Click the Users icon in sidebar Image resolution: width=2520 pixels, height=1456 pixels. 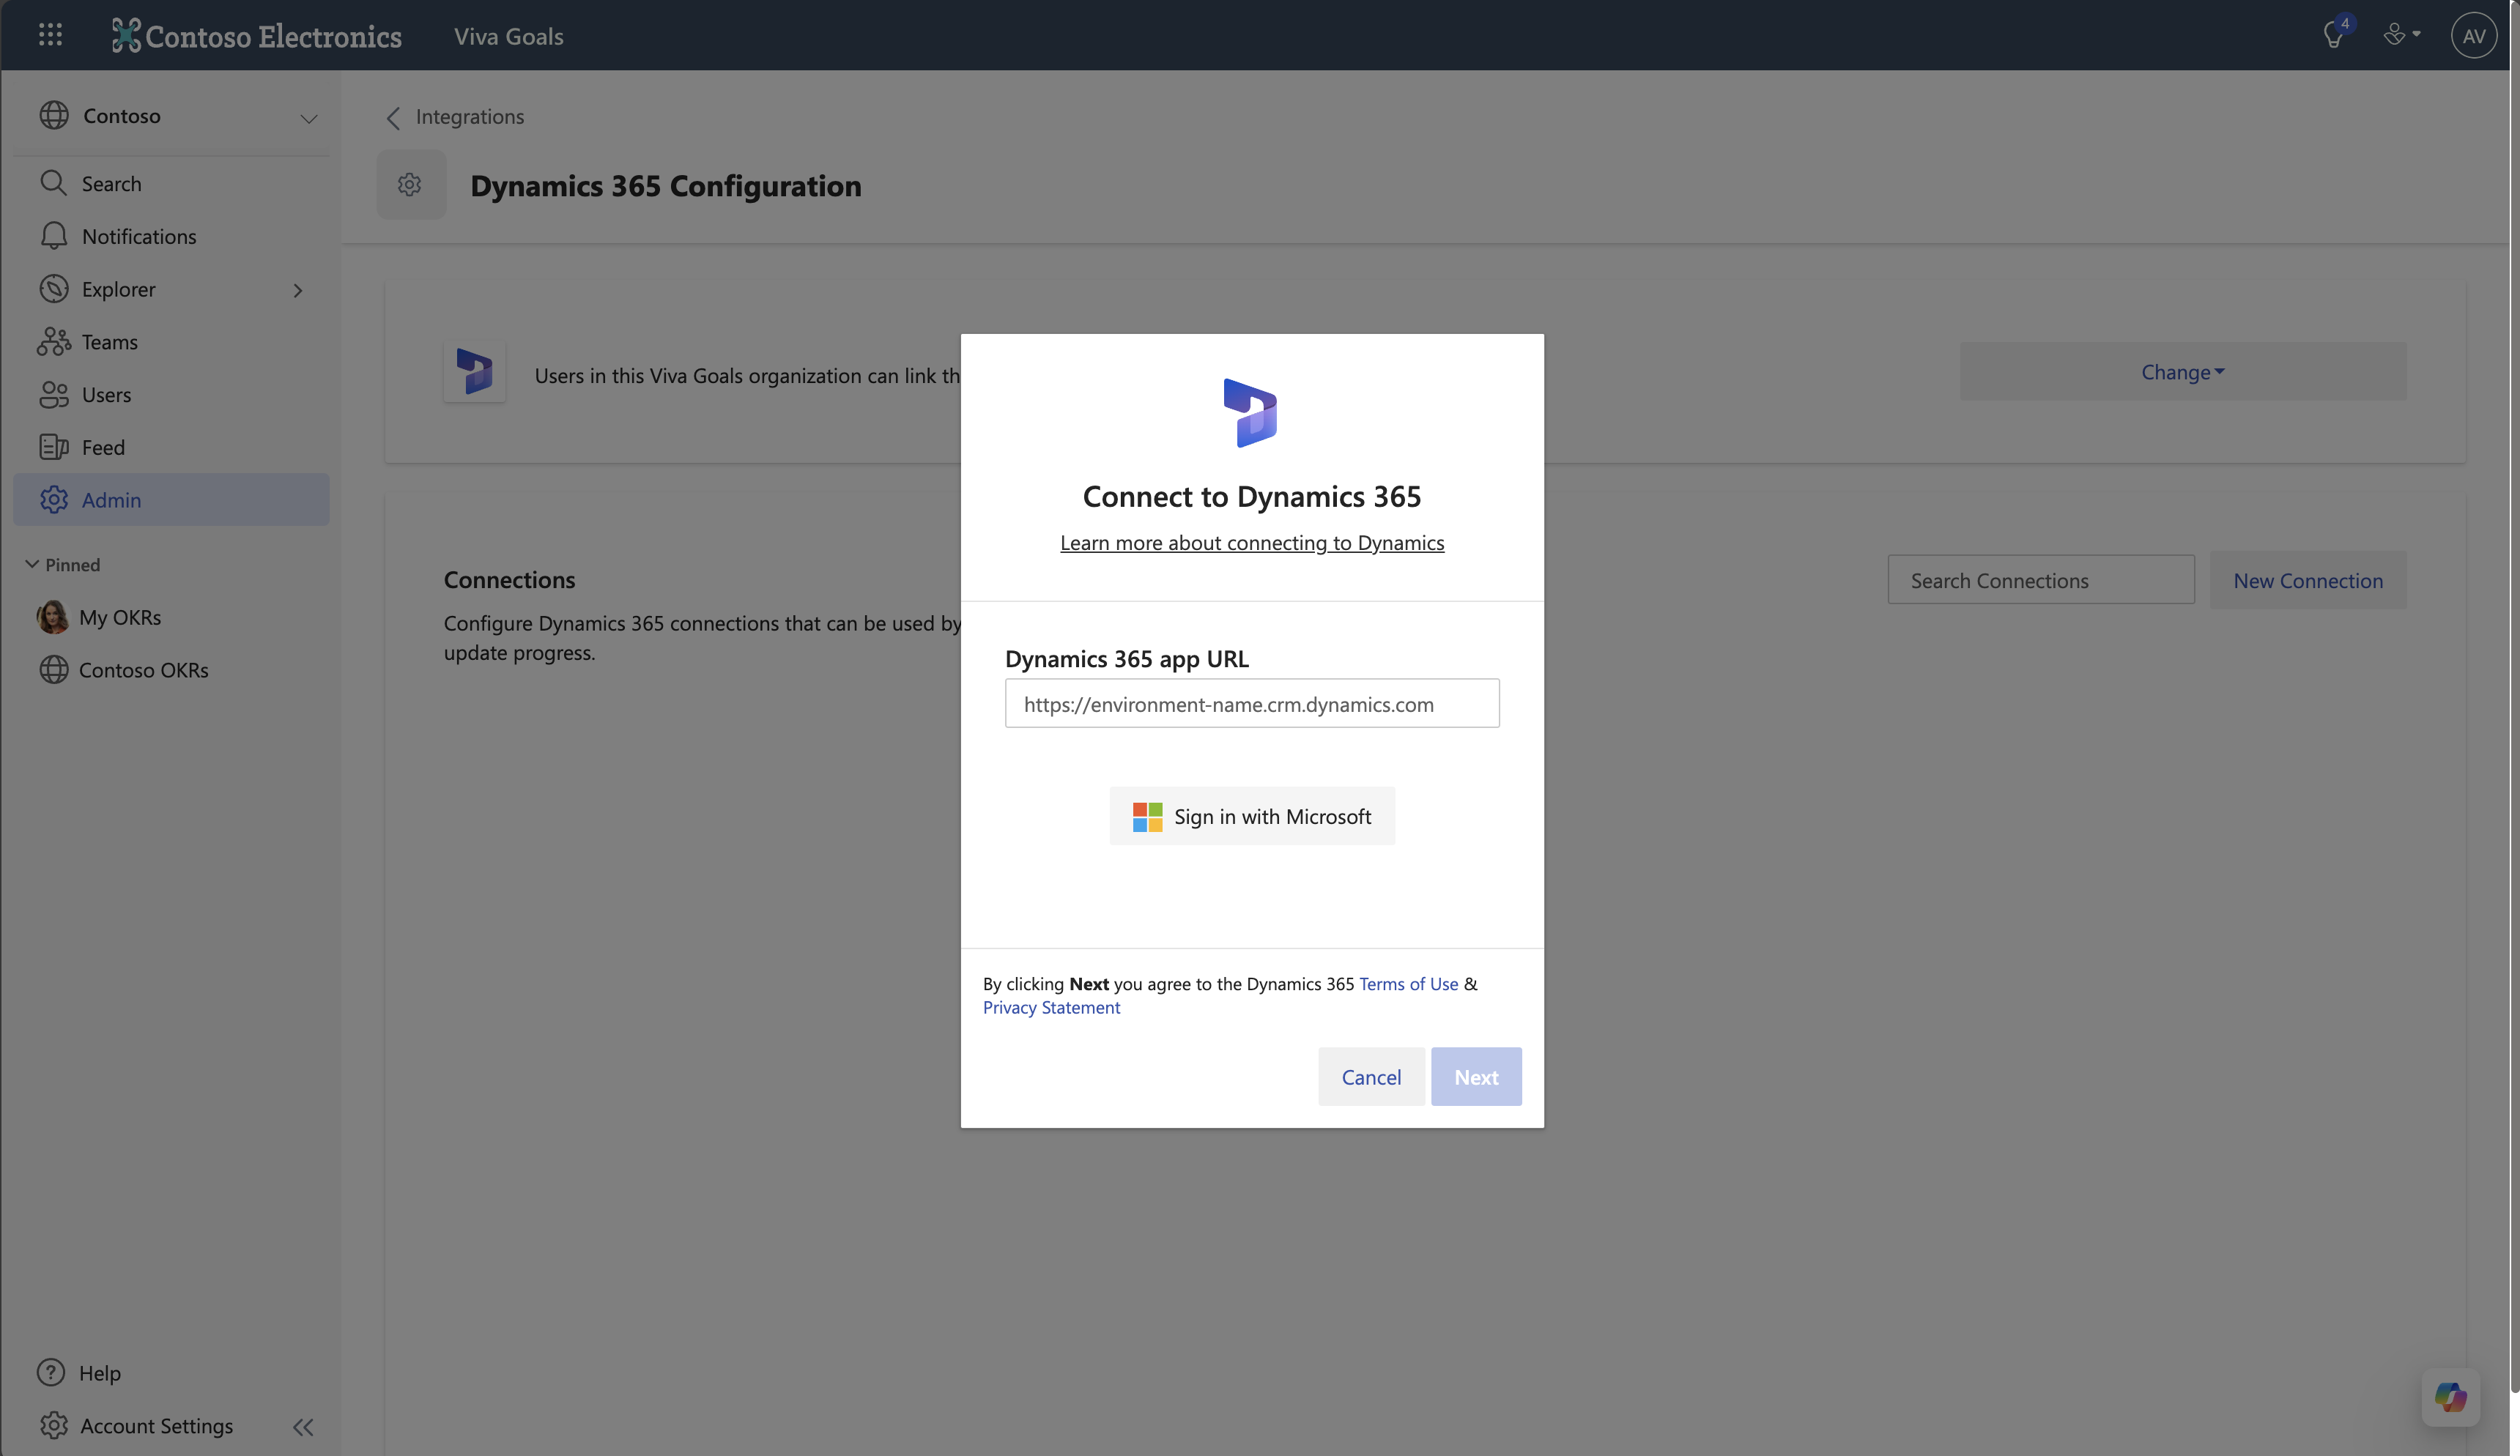[x=53, y=395]
